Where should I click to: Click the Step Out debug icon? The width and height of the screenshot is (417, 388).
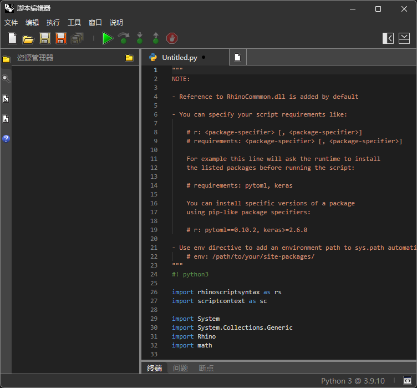pos(156,38)
